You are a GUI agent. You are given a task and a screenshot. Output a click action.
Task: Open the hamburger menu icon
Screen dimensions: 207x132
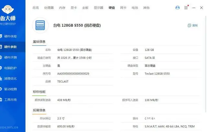click(186, 8)
